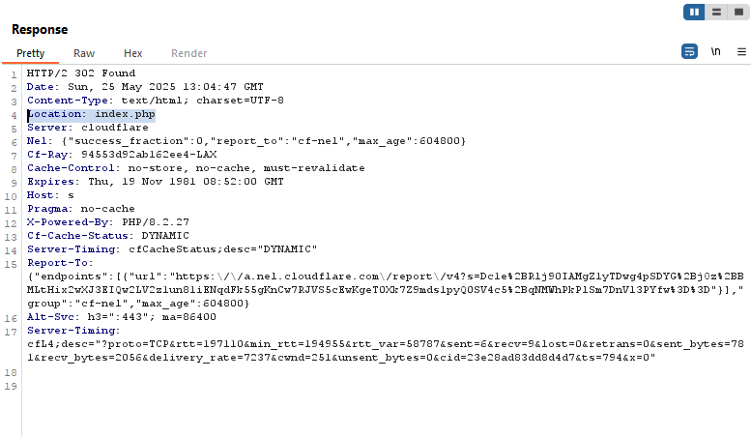The height and width of the screenshot is (437, 751).
Task: Click the HTTP/2 302 Found status line
Action: click(x=81, y=73)
